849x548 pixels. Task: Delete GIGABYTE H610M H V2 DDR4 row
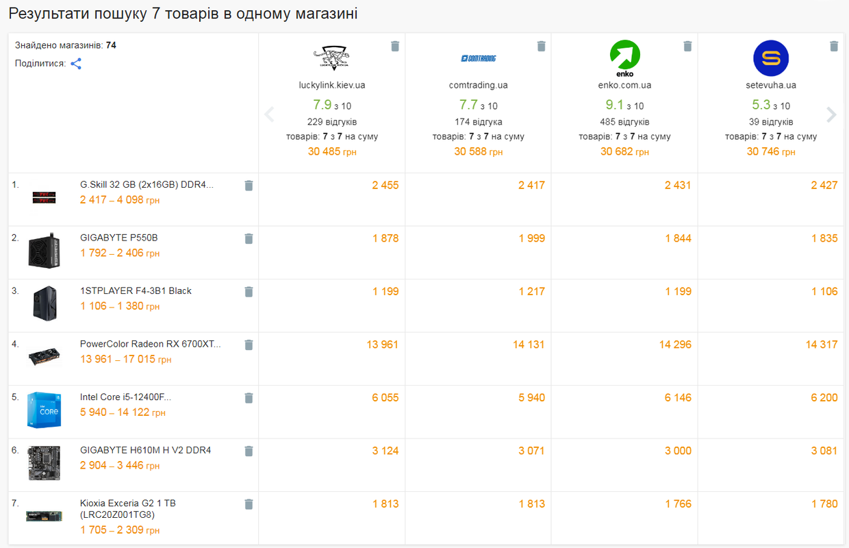249,451
